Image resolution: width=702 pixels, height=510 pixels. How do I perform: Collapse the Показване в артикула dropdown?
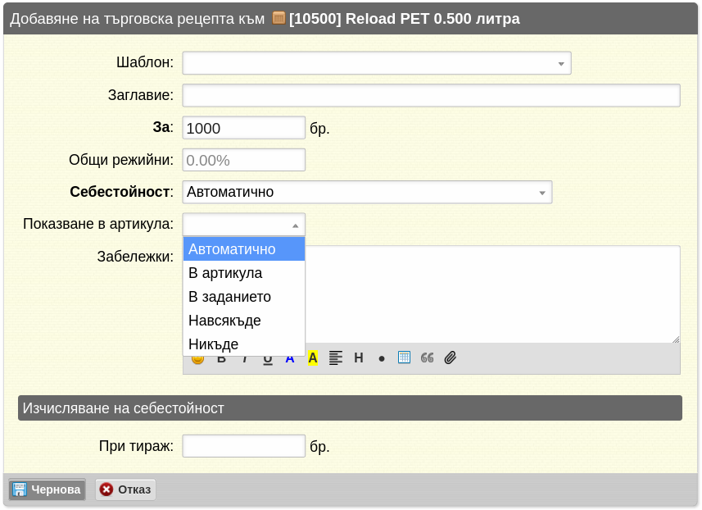coord(244,225)
